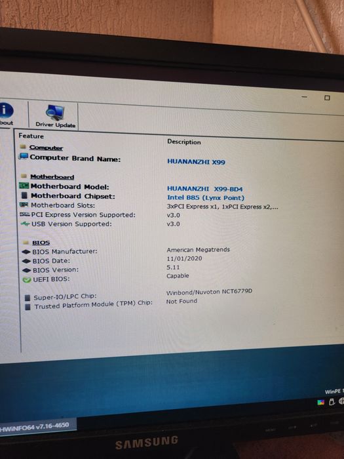Select the Motherboard Model row label
344x459 pixels.
[70, 186]
